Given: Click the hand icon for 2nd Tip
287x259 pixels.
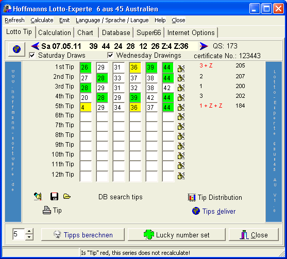Looking at the screenshot, I should (181, 78).
